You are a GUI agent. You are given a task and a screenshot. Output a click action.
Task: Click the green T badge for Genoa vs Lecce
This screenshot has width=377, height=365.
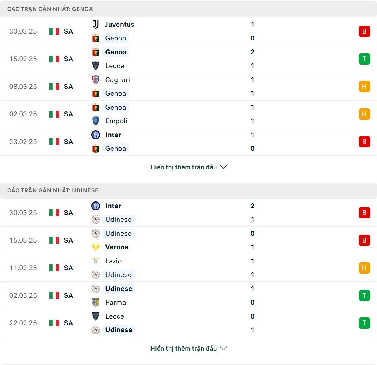point(364,59)
